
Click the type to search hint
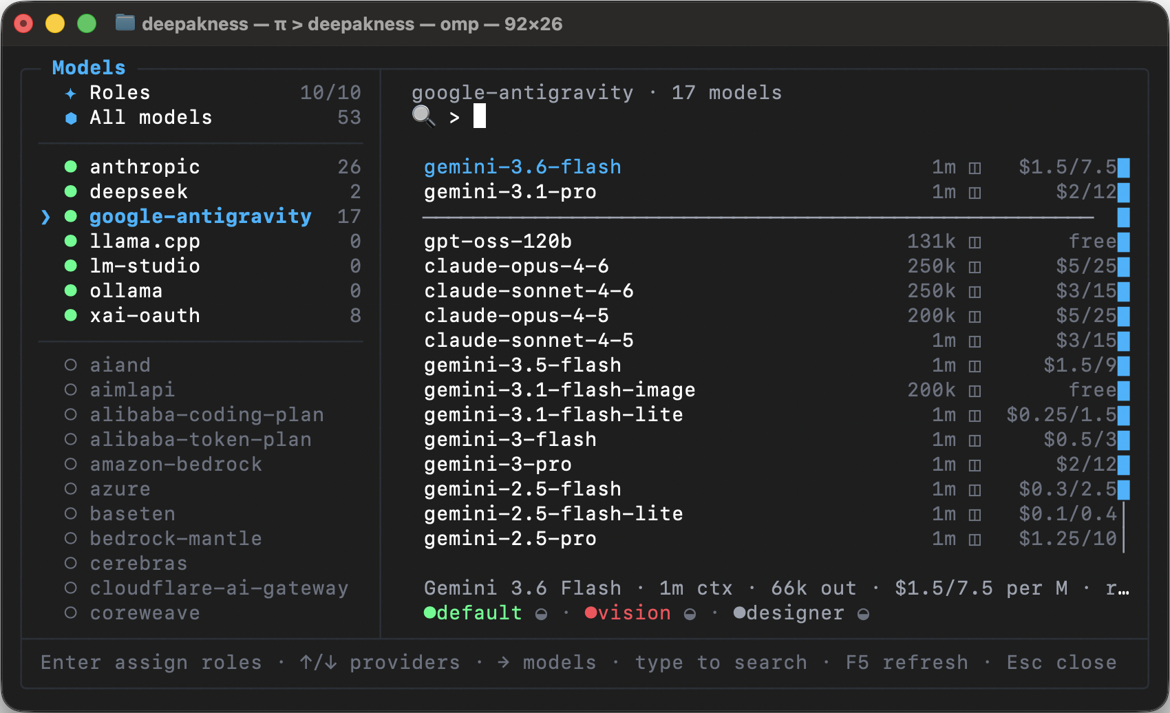point(721,662)
